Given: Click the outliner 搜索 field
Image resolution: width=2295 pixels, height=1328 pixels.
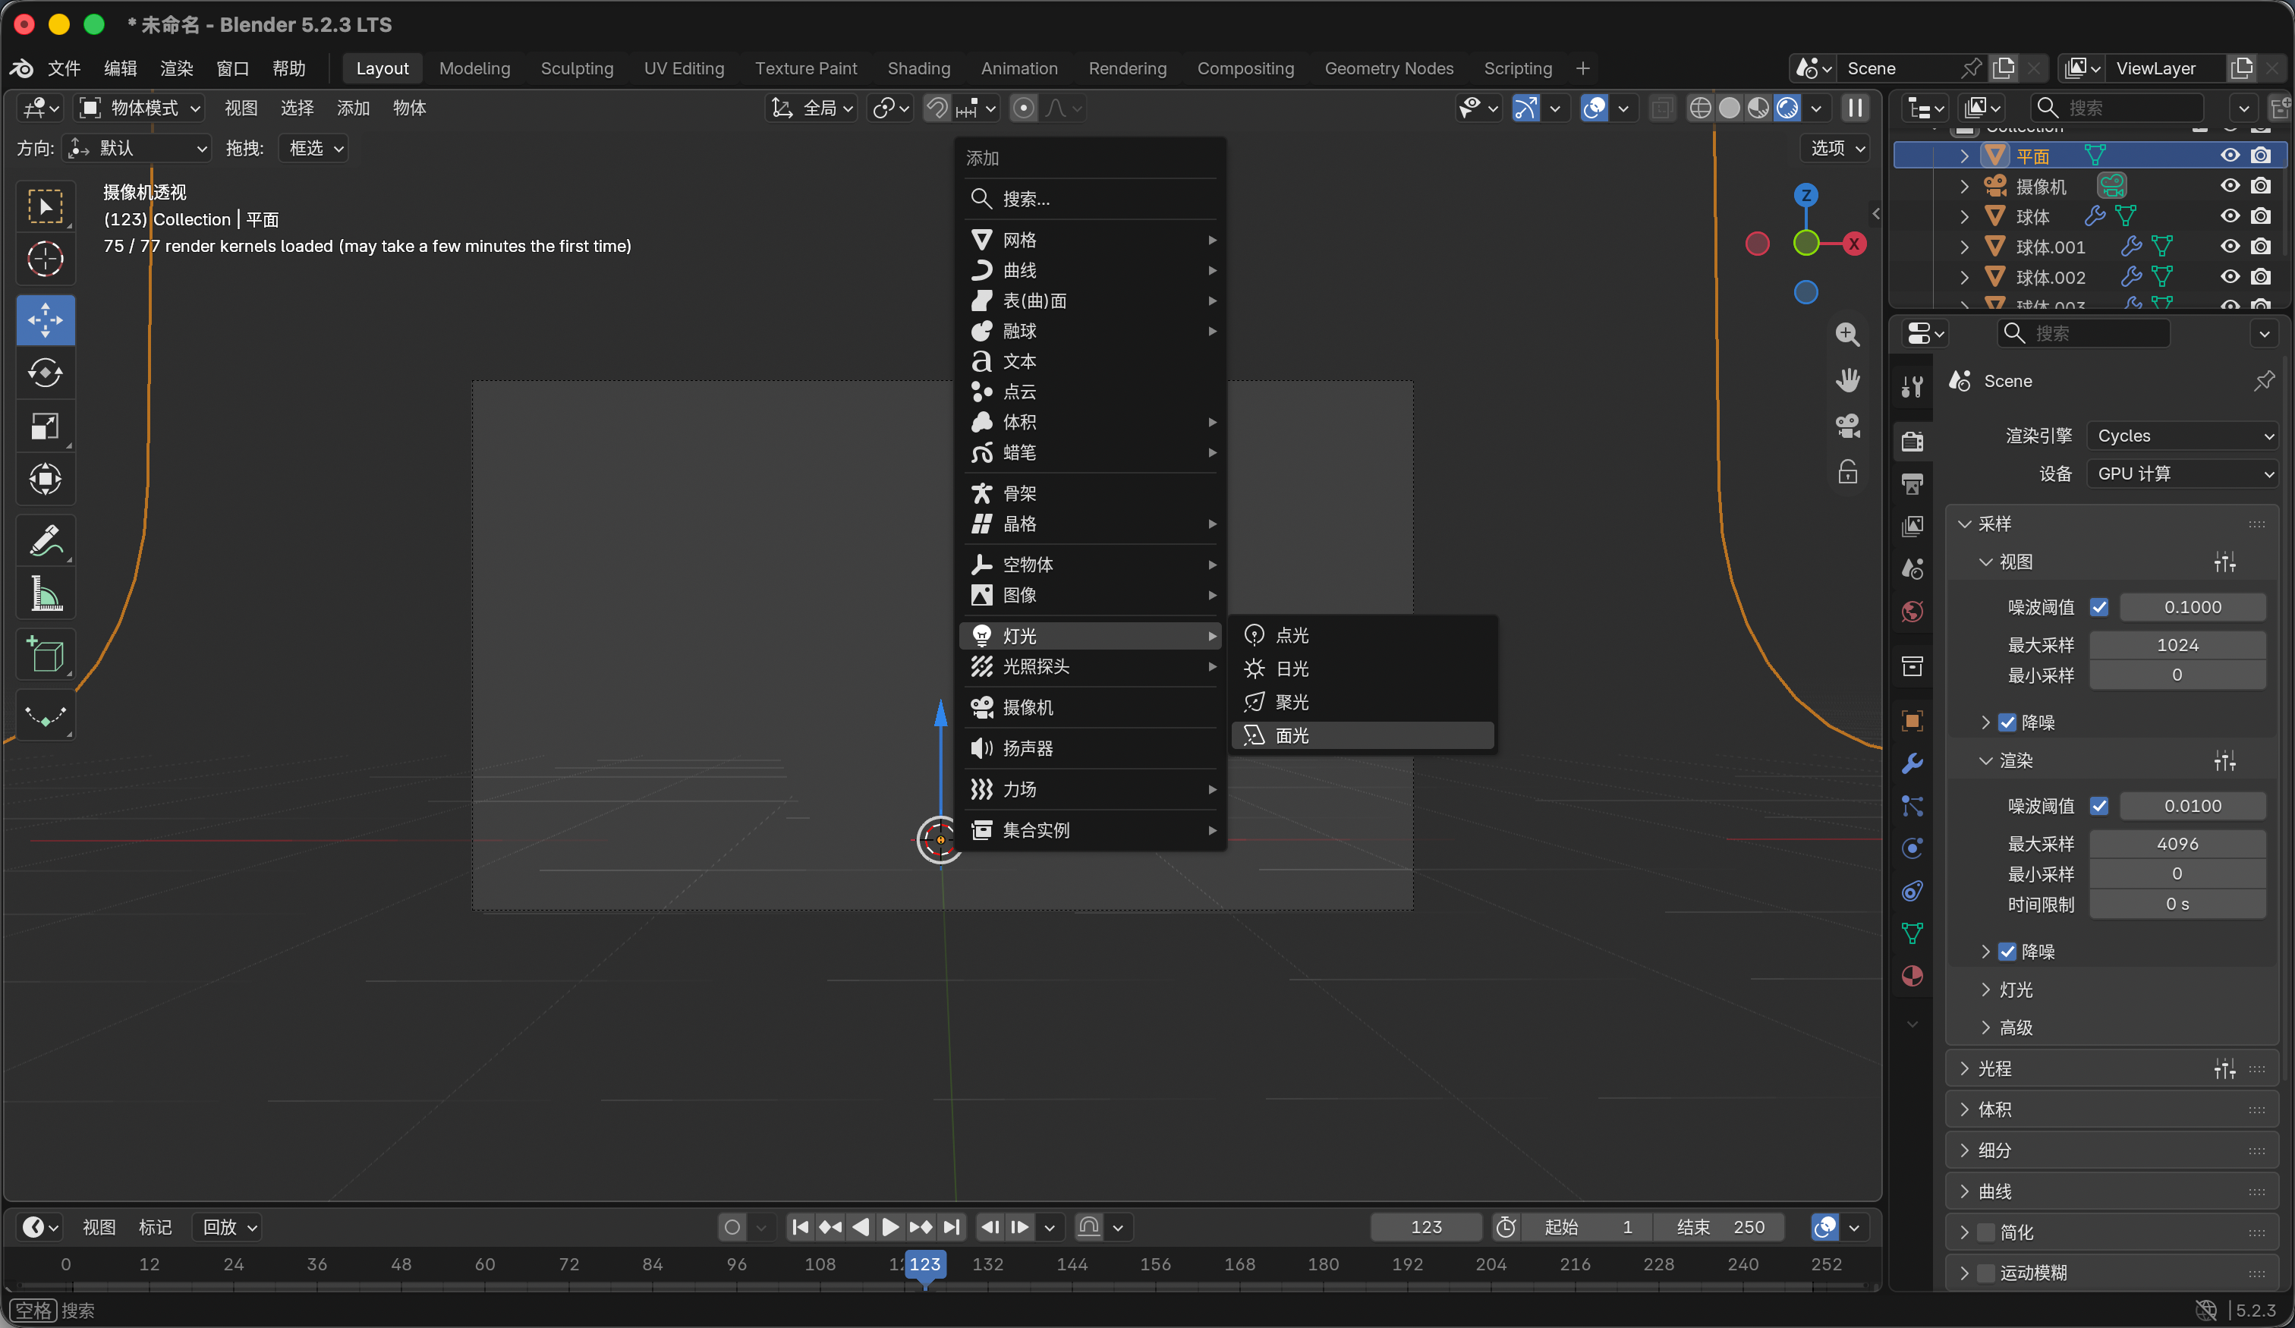Looking at the screenshot, I should pyautogui.click(x=2116, y=109).
